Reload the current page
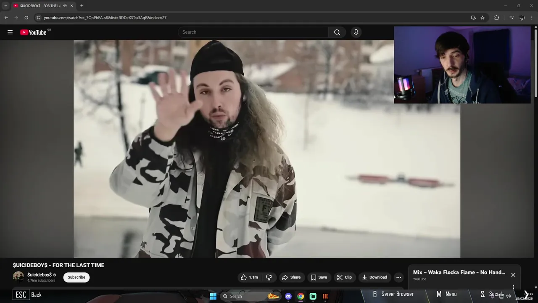Viewport: 538px width, 303px height. pyautogui.click(x=26, y=18)
